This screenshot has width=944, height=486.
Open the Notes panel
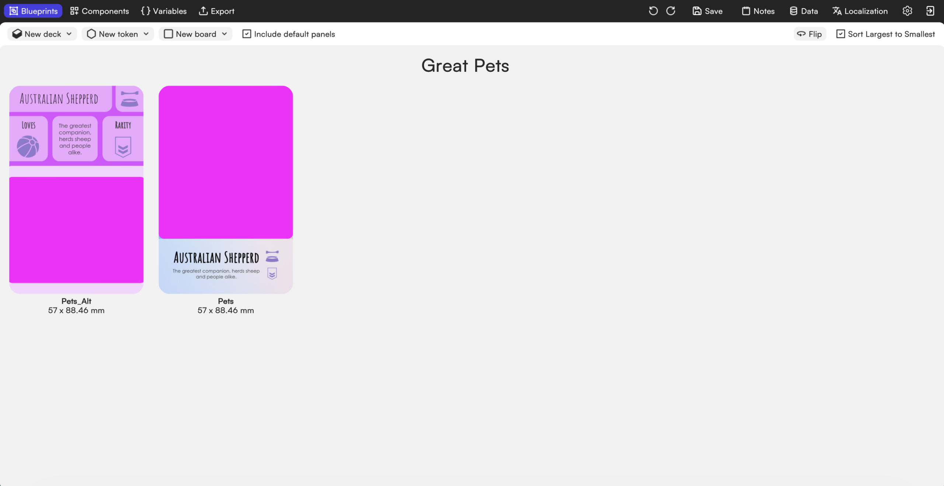[x=758, y=11]
